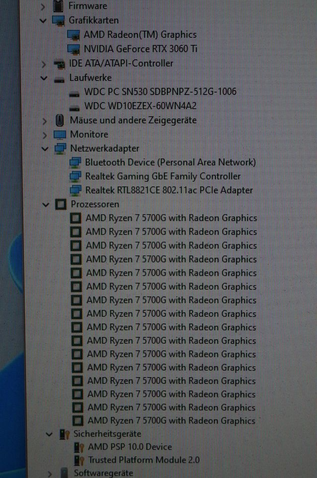Click the Realtek RTL8821CE adapter icon
Image resolution: width=317 pixels, height=478 pixels.
pos(76,191)
